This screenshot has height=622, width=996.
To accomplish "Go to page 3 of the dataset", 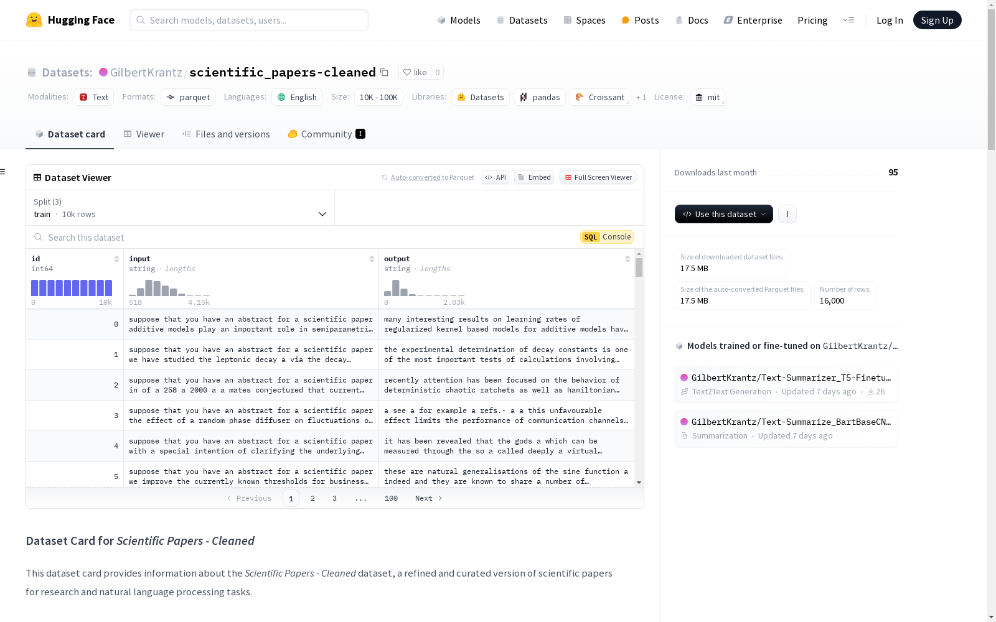I will pyautogui.click(x=334, y=498).
